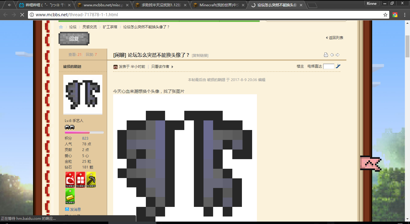Click the 今天心血来潮想换个头像 post text
Image resolution: width=410 pixels, height=224 pixels.
149,91
